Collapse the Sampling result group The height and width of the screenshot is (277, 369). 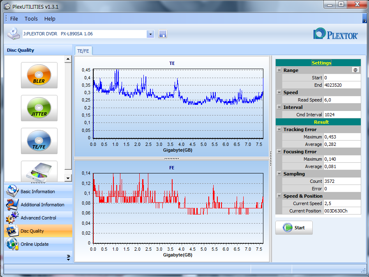pos(279,174)
